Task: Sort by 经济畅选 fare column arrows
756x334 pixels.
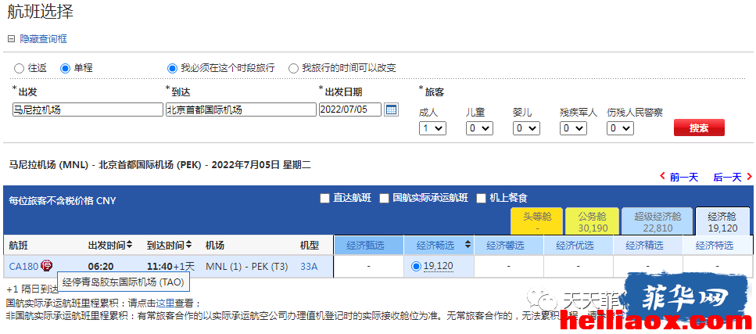Action: tap(468, 245)
